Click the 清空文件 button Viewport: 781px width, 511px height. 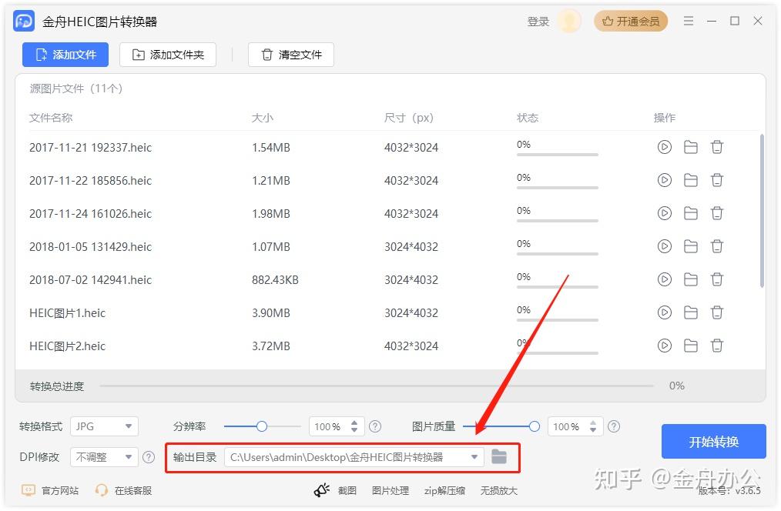coord(291,55)
